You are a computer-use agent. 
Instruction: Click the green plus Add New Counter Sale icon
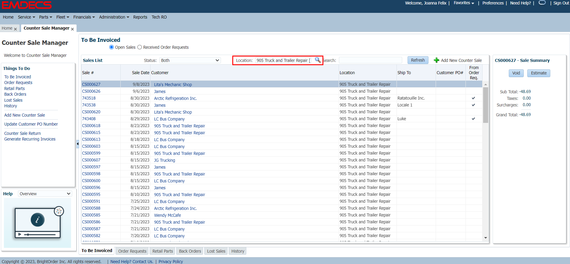pos(436,60)
